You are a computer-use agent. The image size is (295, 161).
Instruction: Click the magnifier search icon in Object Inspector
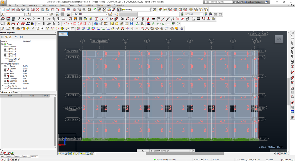click(x=17, y=37)
